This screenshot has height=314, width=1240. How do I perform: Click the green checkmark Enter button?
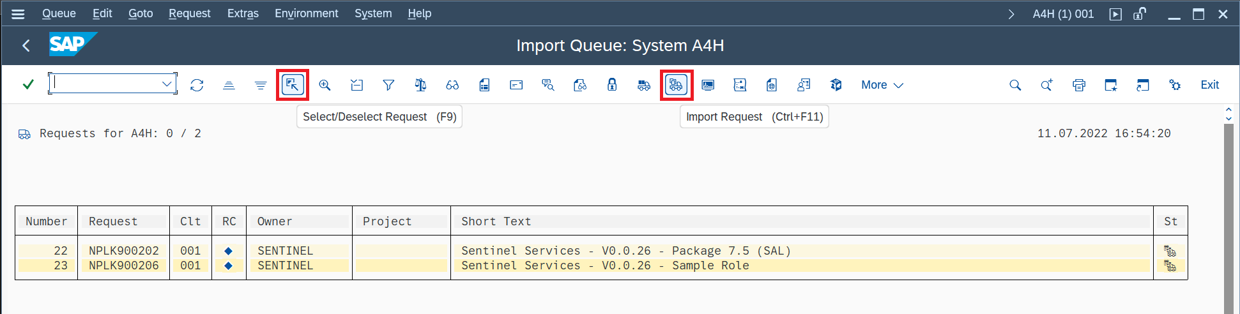[28, 84]
